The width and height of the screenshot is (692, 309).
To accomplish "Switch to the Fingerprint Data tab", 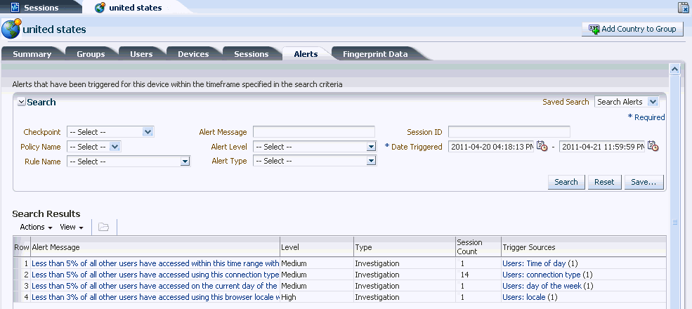I will click(x=375, y=54).
